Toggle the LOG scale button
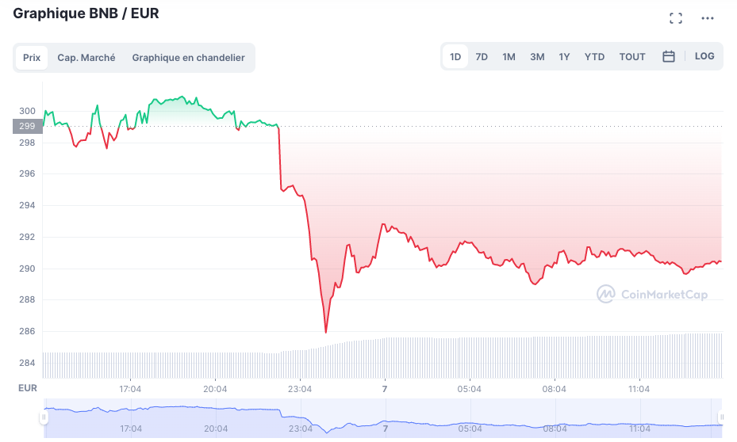Viewport: 737px width, 442px height. pyautogui.click(x=704, y=56)
